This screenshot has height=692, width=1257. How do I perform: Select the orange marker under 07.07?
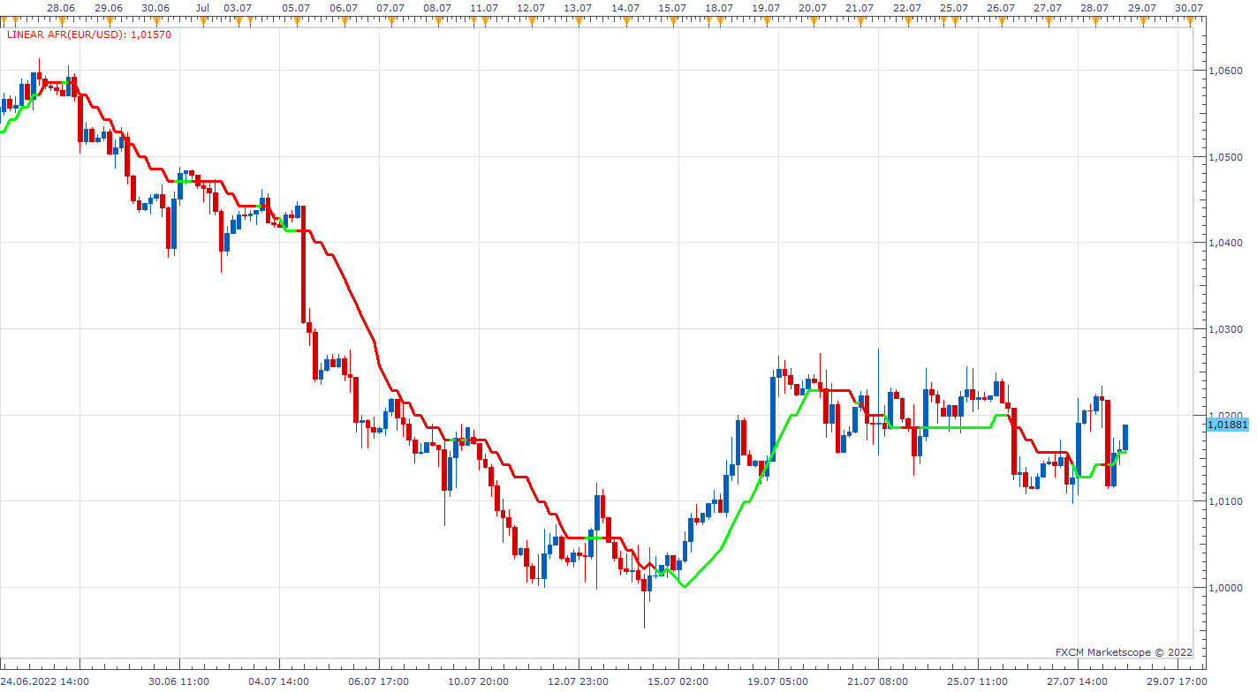[x=390, y=20]
